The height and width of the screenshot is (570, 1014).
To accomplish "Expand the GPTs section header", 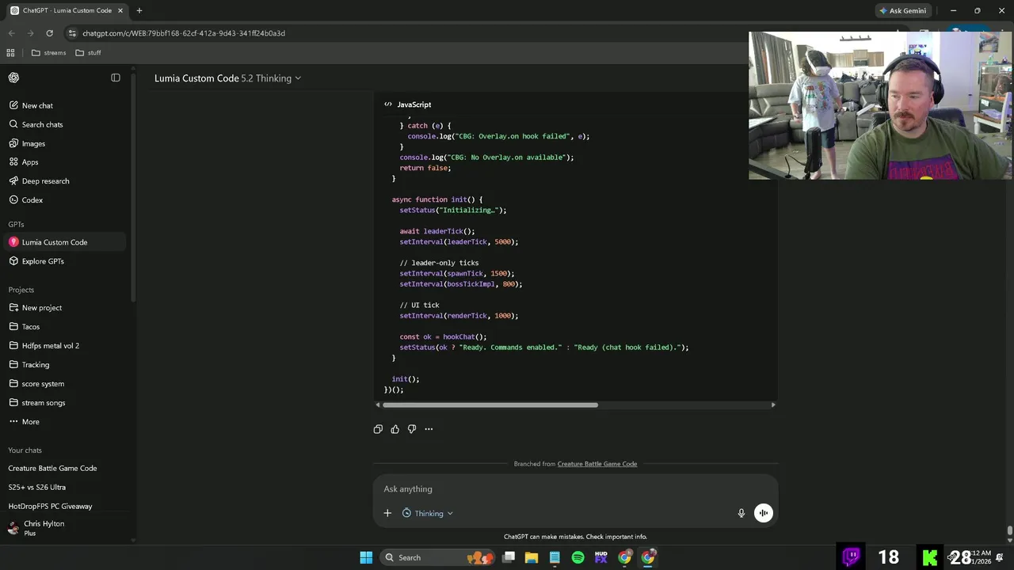I will tap(17, 224).
